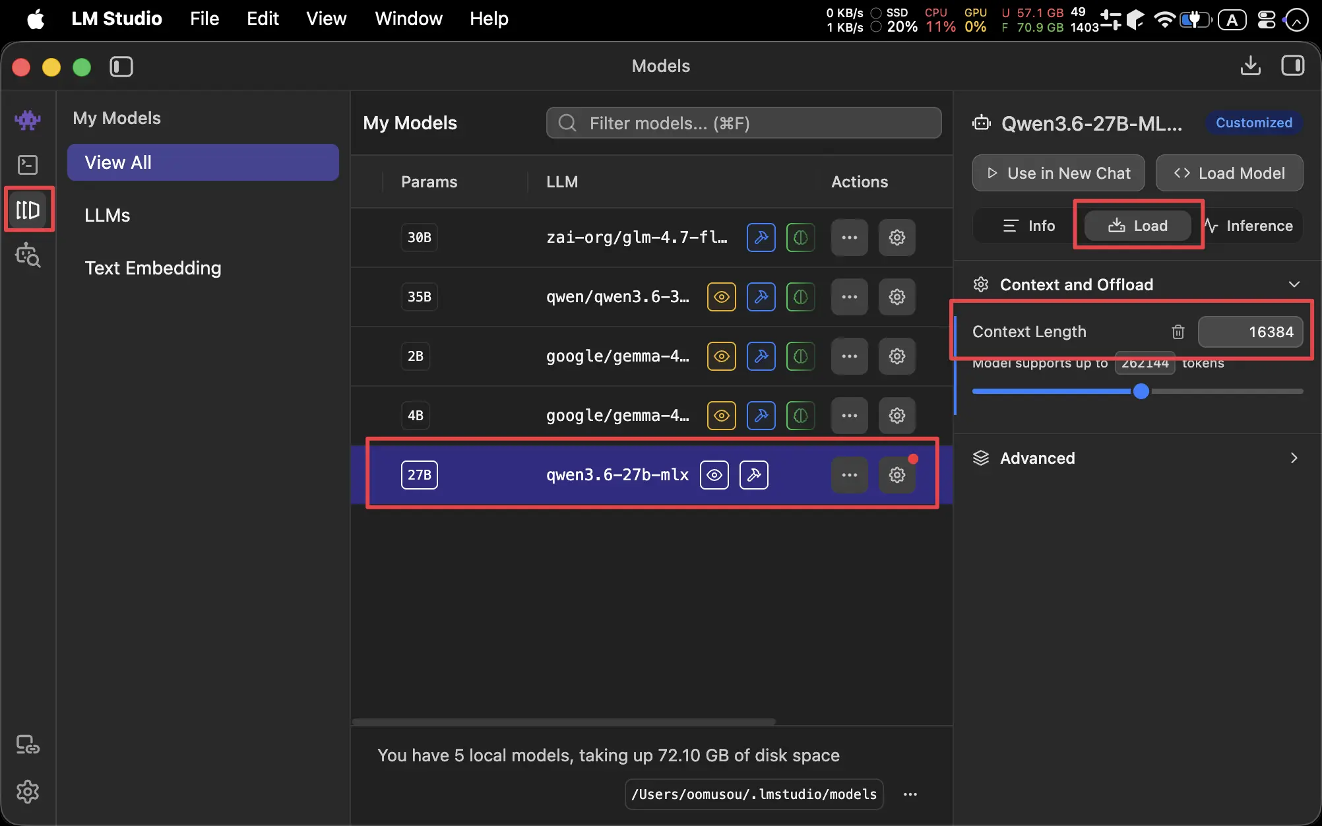The image size is (1322, 826).
Task: Open the /Users/oomusou/.lmstudio/models path button
Action: 753,794
